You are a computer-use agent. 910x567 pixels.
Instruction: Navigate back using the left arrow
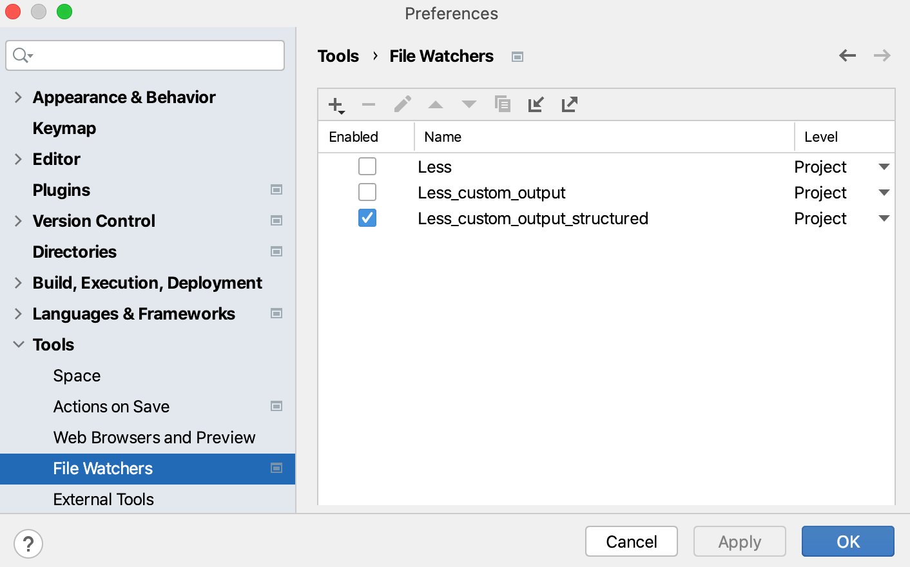[x=847, y=55]
